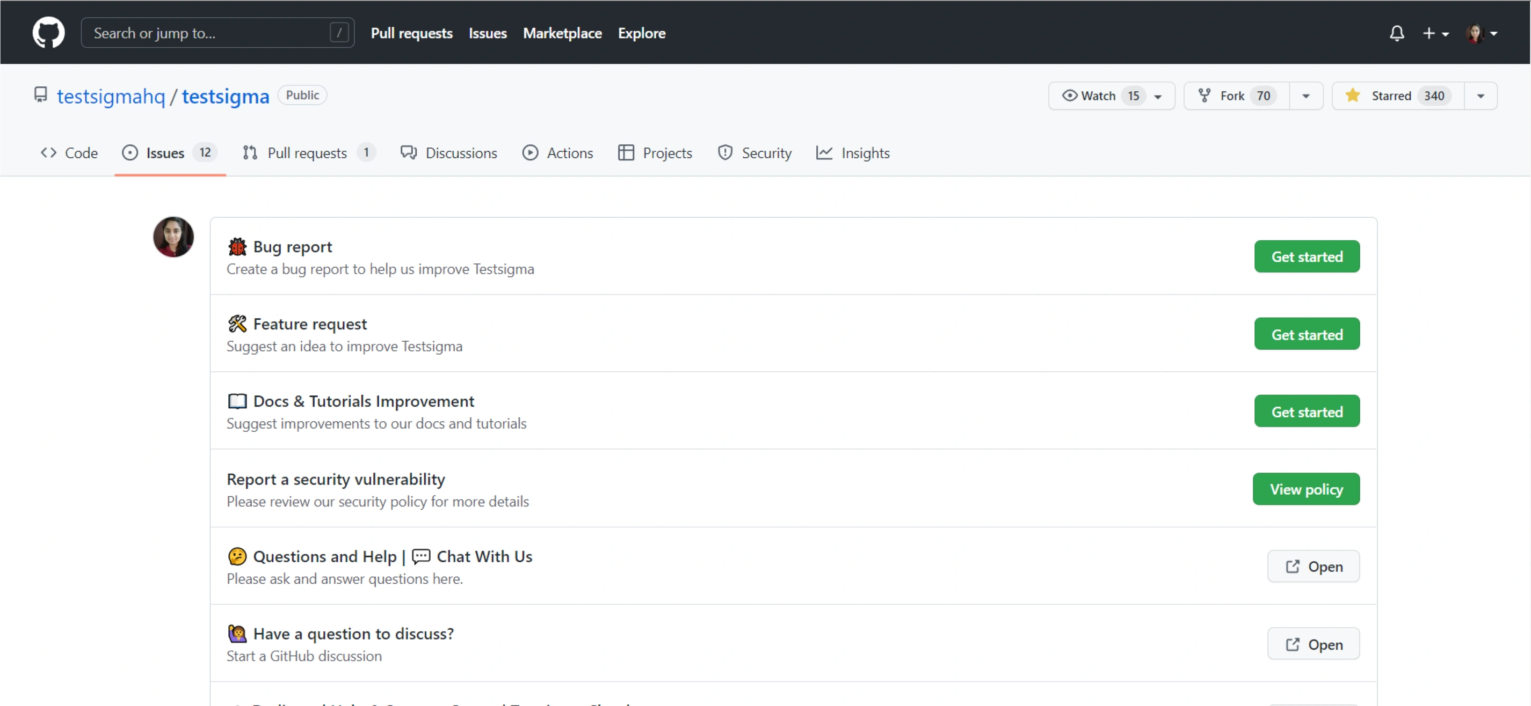
Task: Open the plus create-new dropdown
Action: 1434,33
